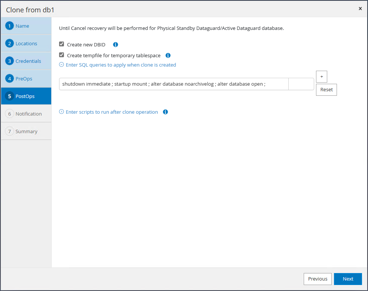368x291 pixels.
Task: Go back with the Previous button
Action: [x=318, y=279]
